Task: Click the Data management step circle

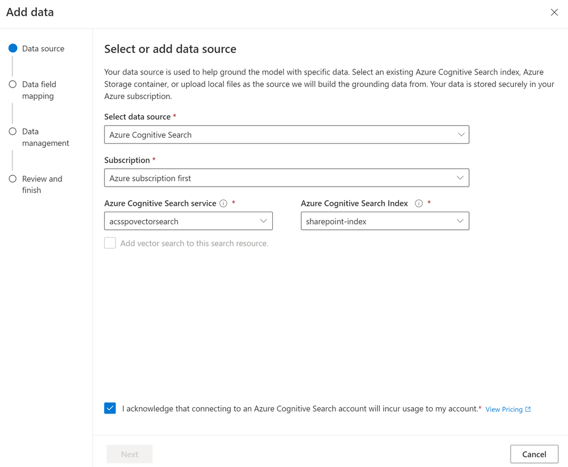Action: click(x=13, y=131)
